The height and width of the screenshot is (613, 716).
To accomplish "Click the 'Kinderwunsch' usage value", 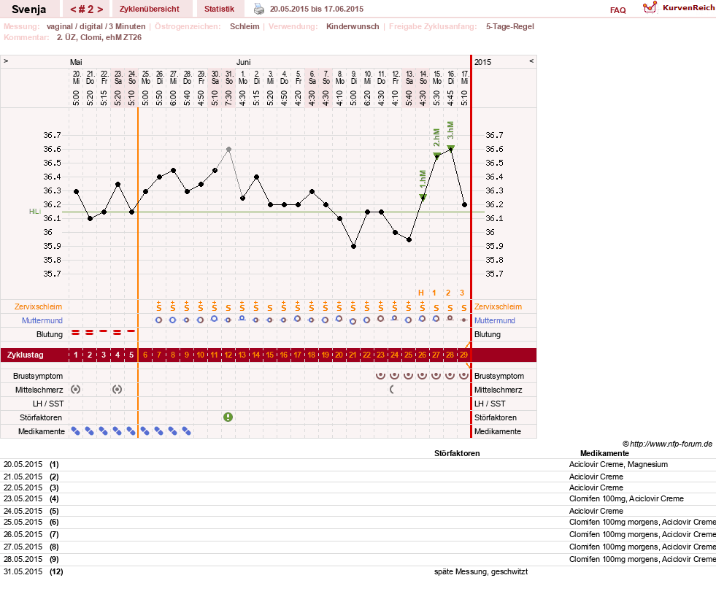I will 353,26.
